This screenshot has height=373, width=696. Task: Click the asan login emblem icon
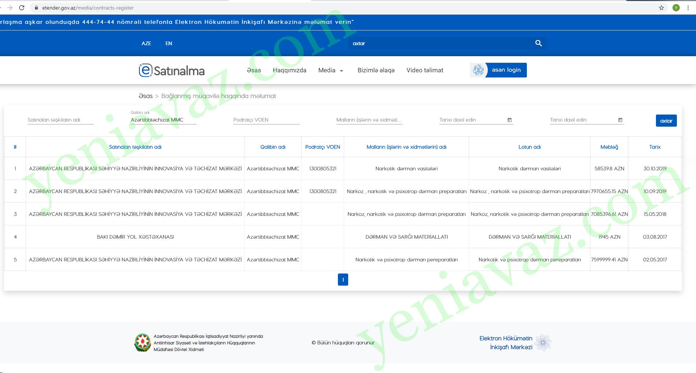click(x=478, y=70)
